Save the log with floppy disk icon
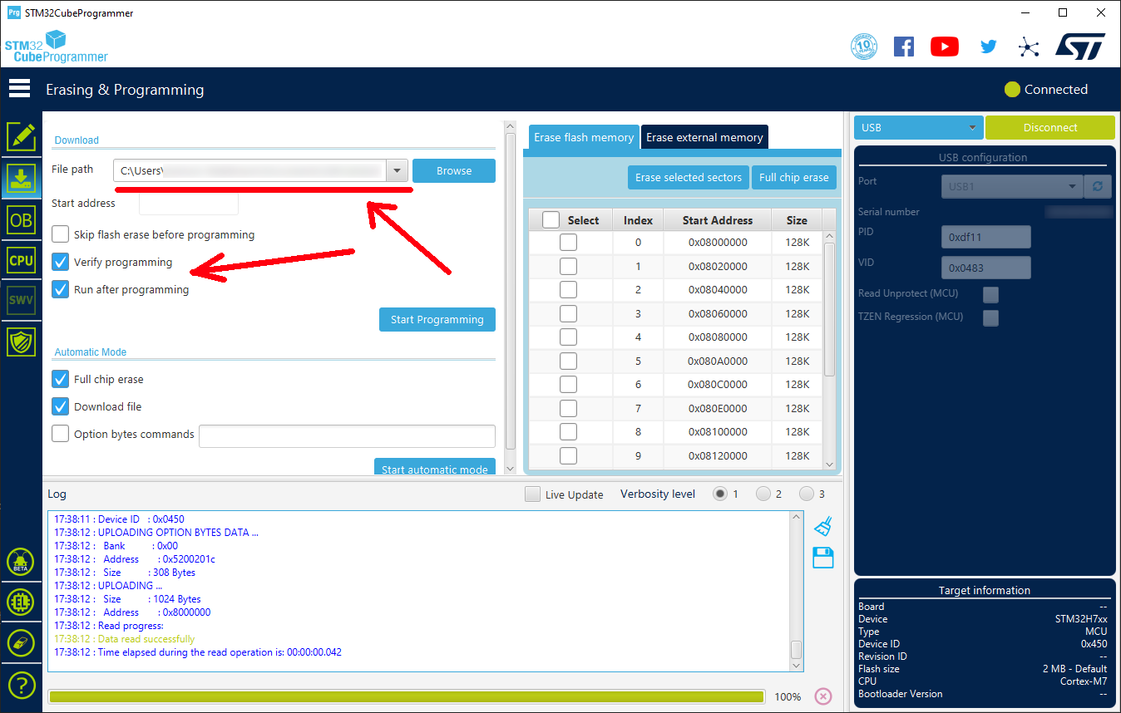The height and width of the screenshot is (713, 1121). (x=823, y=558)
